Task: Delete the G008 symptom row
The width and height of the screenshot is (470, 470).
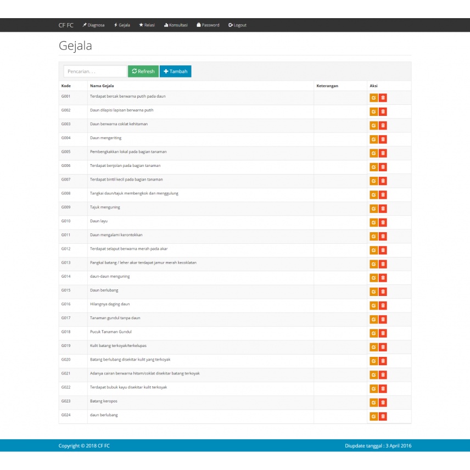Action: pyautogui.click(x=383, y=195)
